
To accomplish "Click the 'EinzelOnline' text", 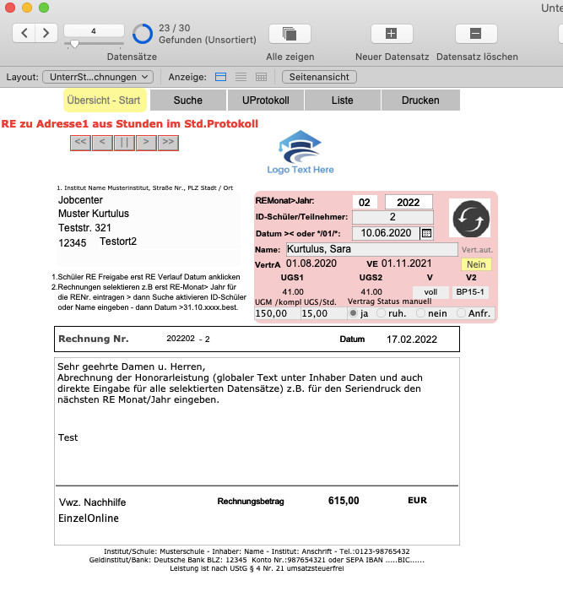I will coord(89,518).
